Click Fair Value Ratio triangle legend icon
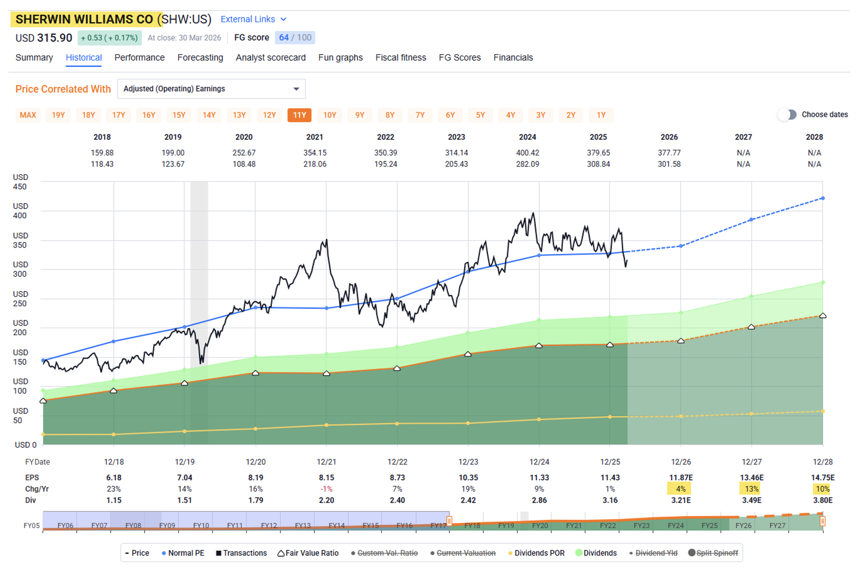 (x=281, y=553)
